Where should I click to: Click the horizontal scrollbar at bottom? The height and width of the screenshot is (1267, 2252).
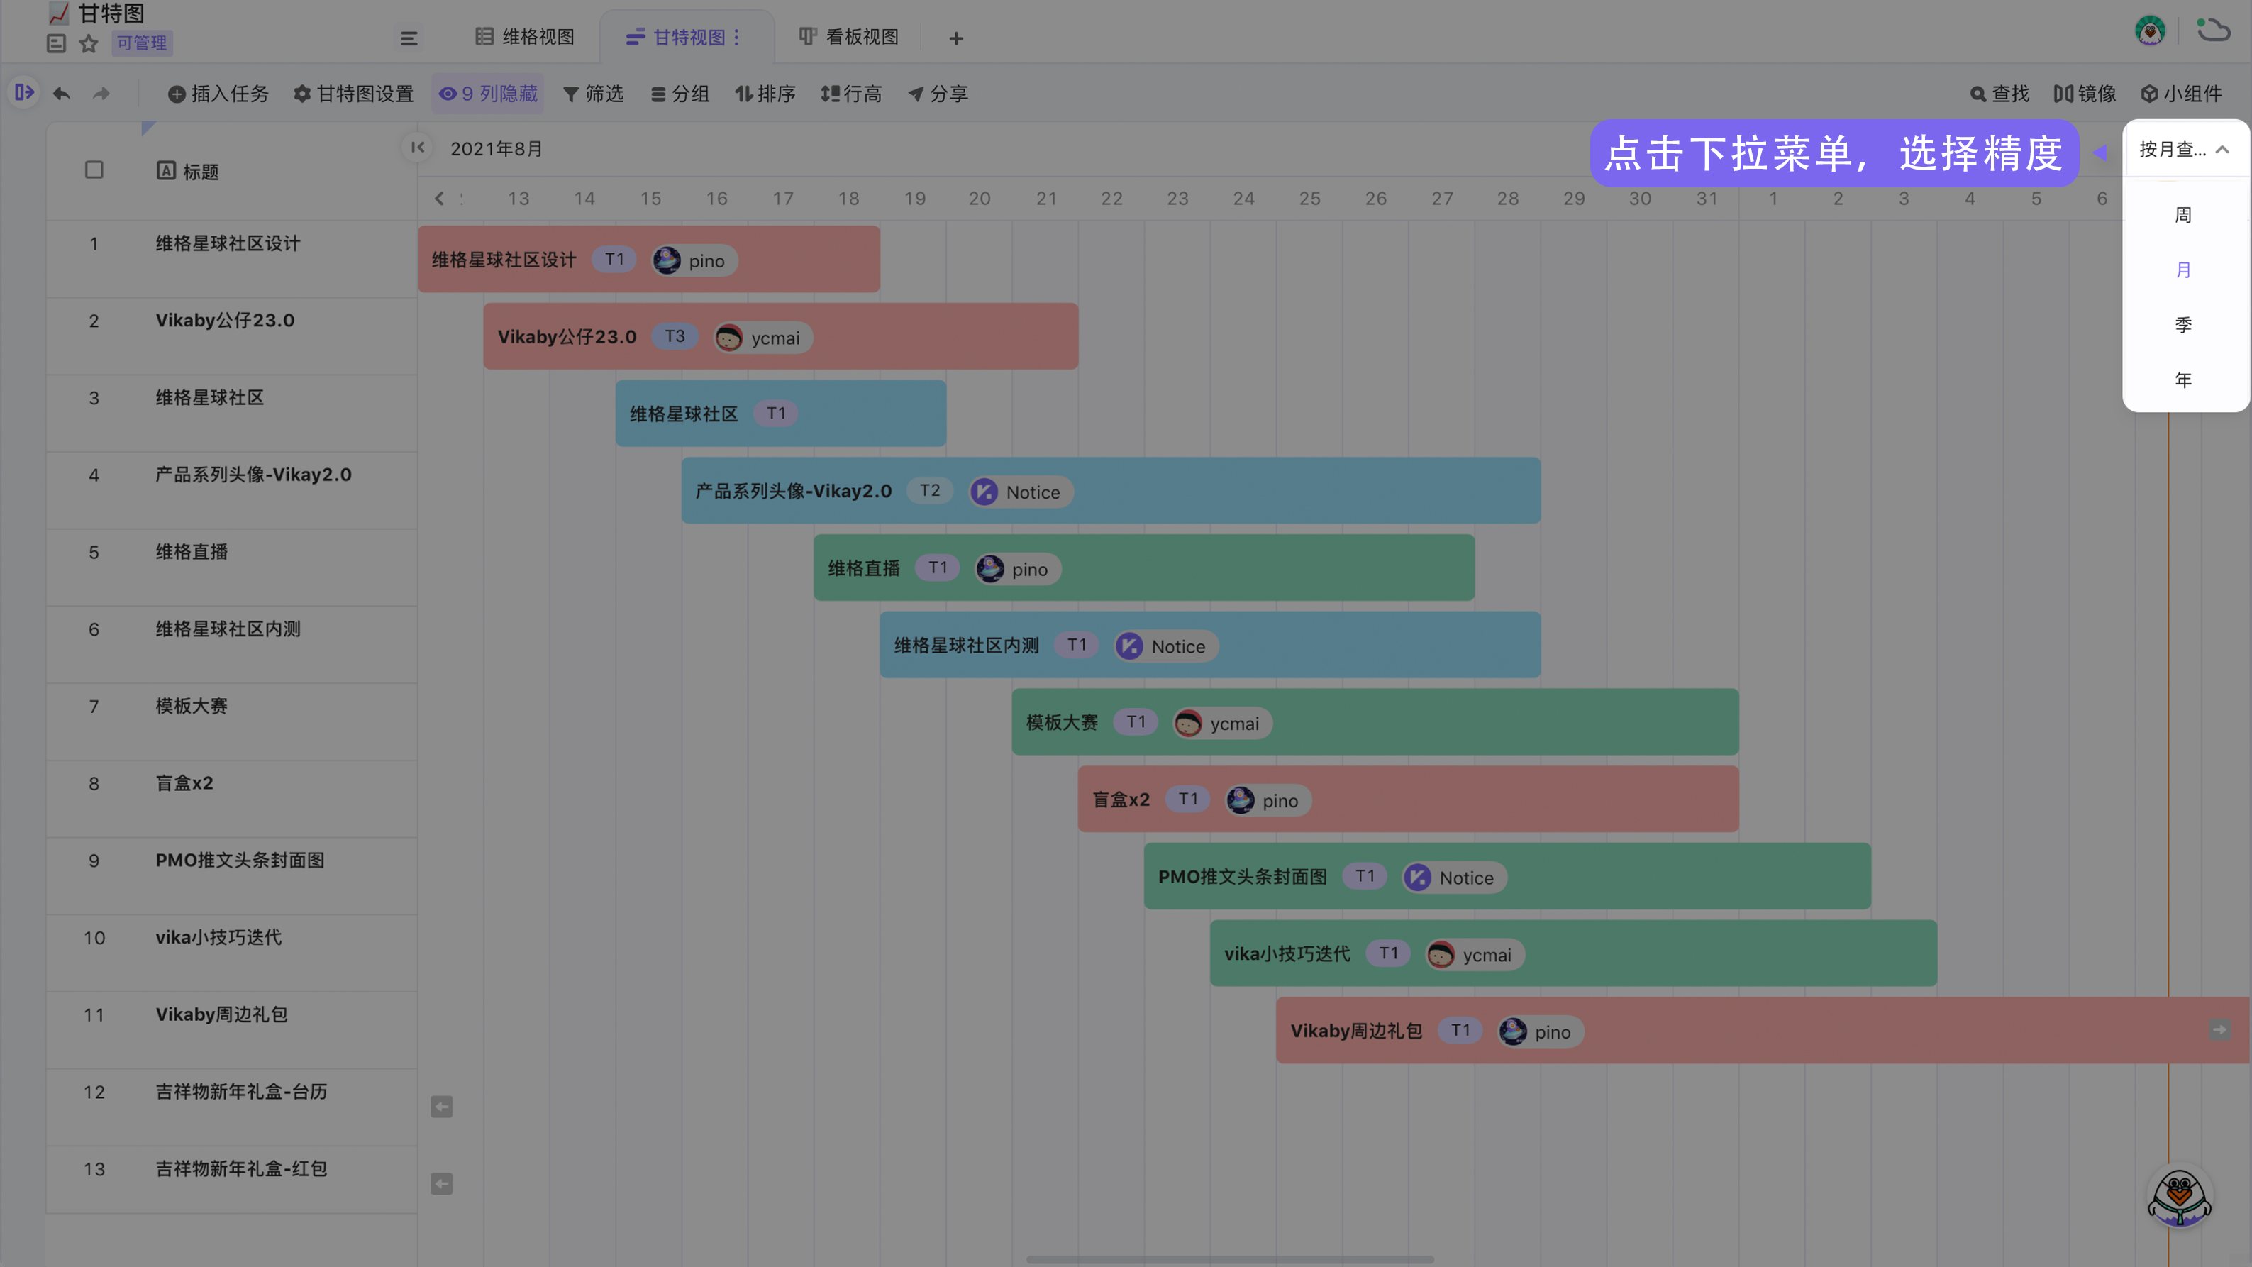(1229, 1259)
